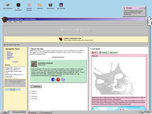Click the Notepad floating note text
Image resolution: width=152 pixels, height=114 pixels.
click(x=133, y=13)
